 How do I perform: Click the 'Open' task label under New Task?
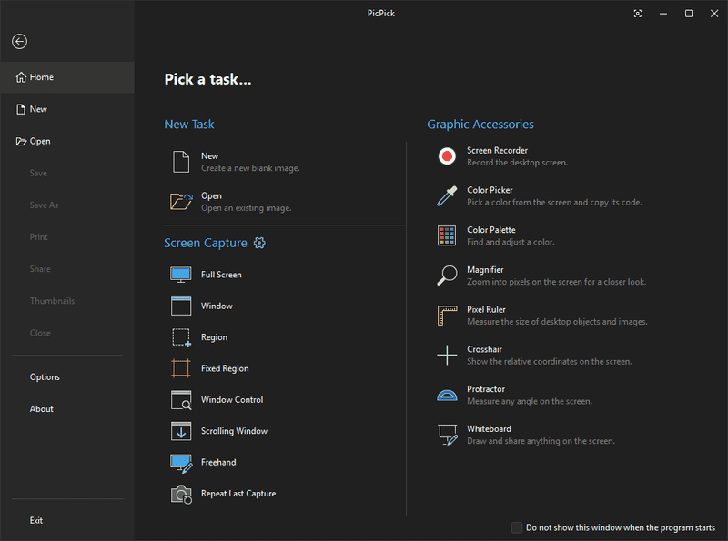click(211, 196)
